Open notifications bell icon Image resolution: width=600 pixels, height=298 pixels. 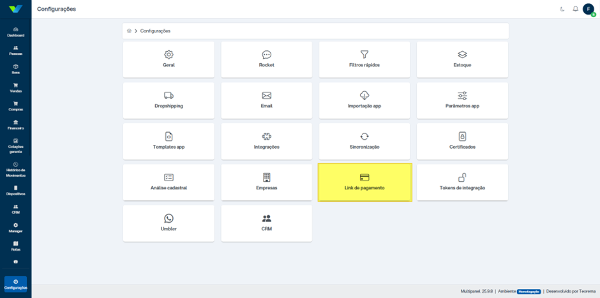pos(575,9)
